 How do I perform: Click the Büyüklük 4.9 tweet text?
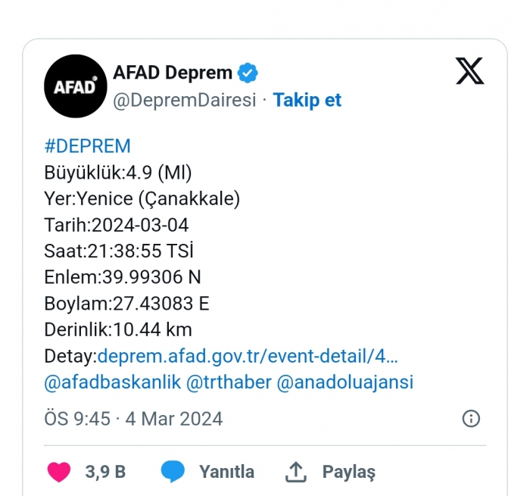[x=118, y=173]
